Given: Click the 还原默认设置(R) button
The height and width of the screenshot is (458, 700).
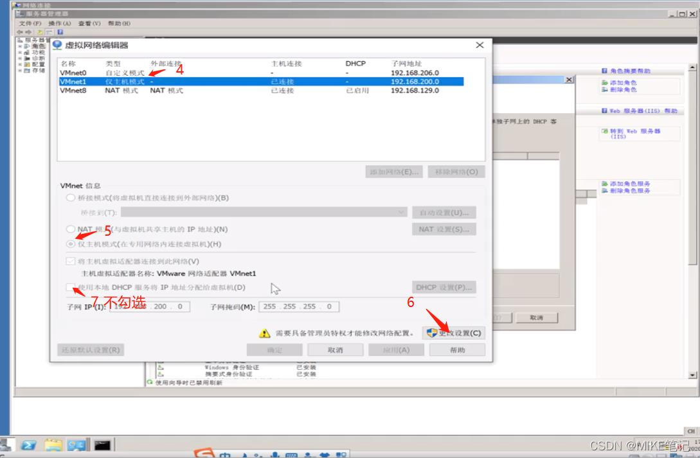Looking at the screenshot, I should point(91,349).
